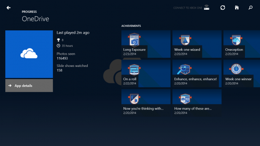This screenshot has height=146, width=260.
Task: Click the 2/20/2014 date under Oneception
Action: click(232, 54)
